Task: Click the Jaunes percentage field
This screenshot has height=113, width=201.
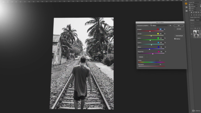Action: pos(162,34)
